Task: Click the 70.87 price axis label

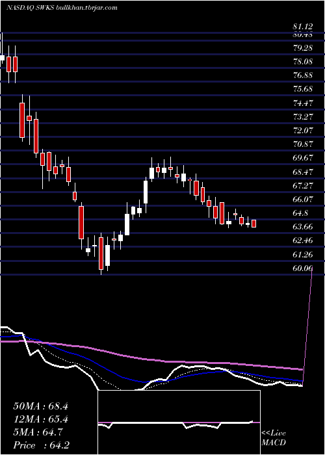Action: (303, 144)
